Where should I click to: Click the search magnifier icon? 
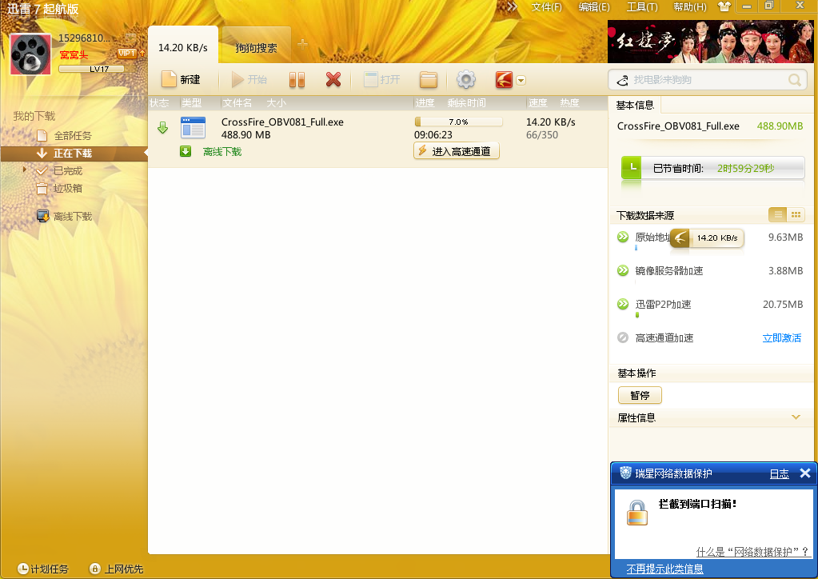tap(795, 80)
